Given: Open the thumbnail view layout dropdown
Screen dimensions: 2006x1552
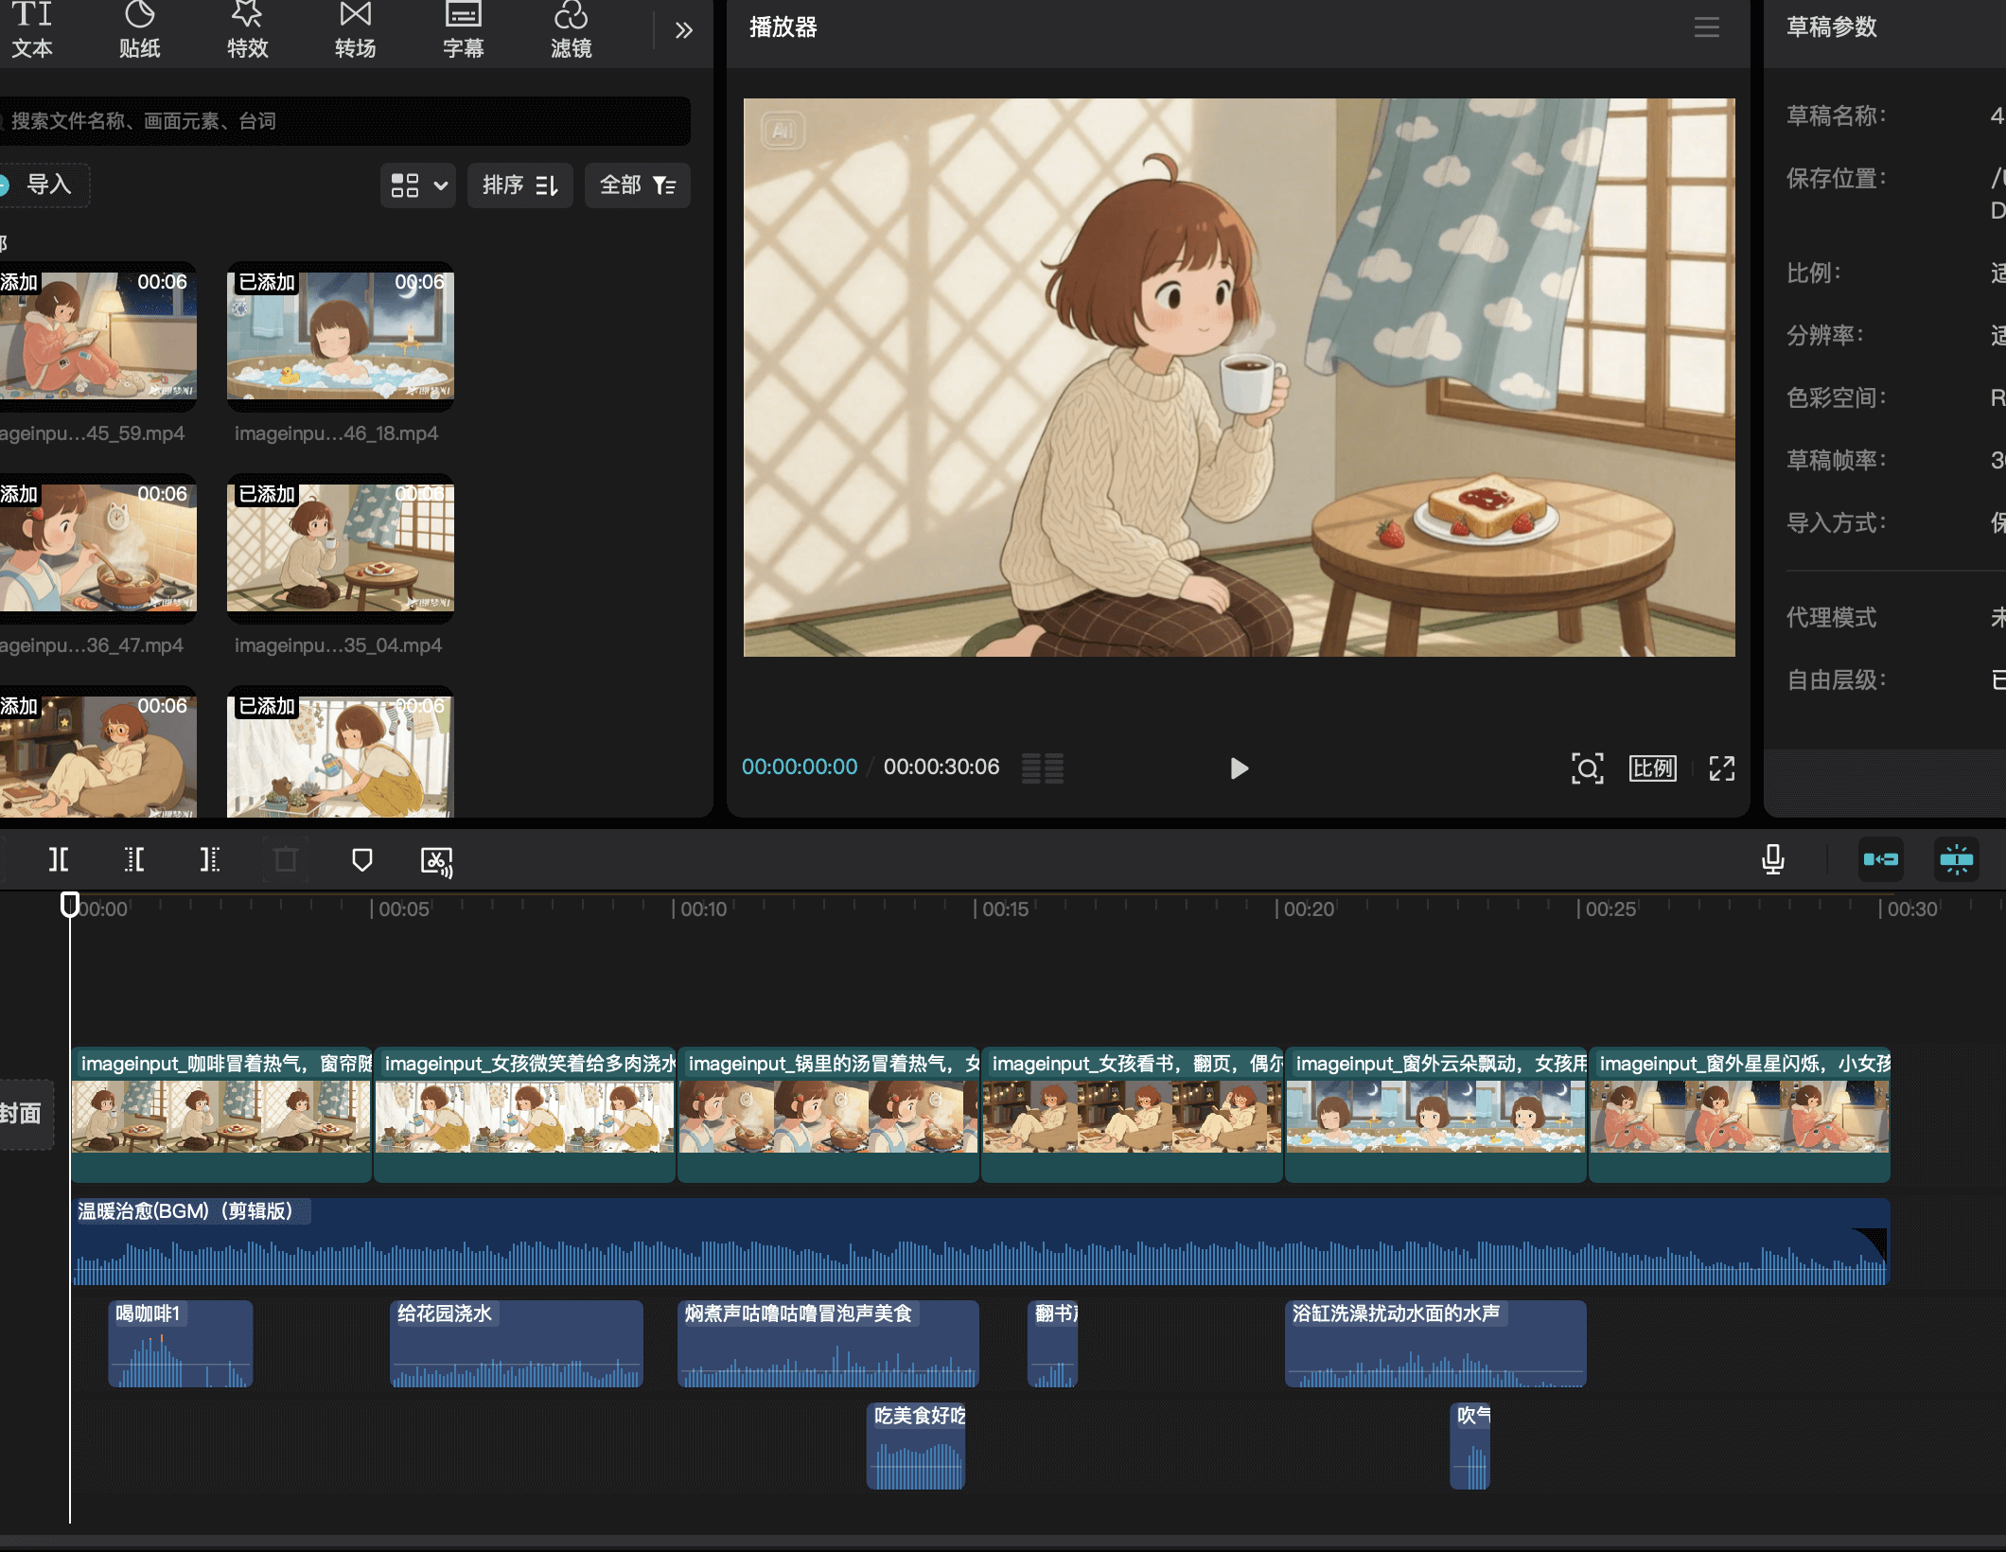Looking at the screenshot, I should [x=417, y=185].
